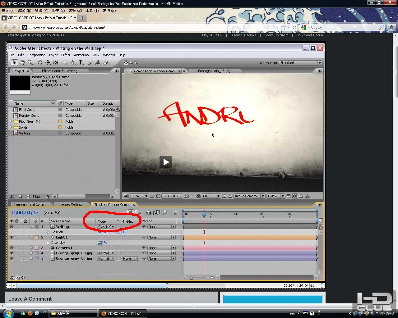This screenshot has width=398, height=318.
Task: Expand the Solids folder
Action: [x=11, y=127]
